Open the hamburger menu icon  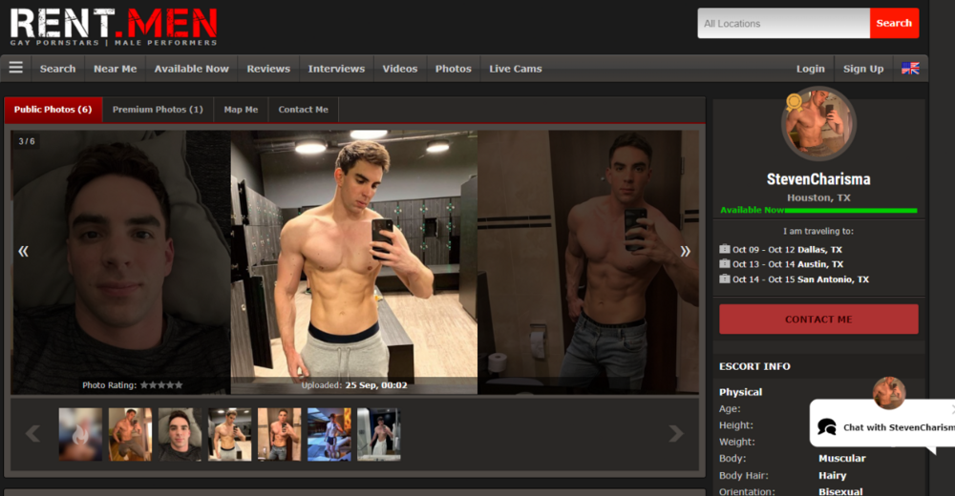(15, 68)
